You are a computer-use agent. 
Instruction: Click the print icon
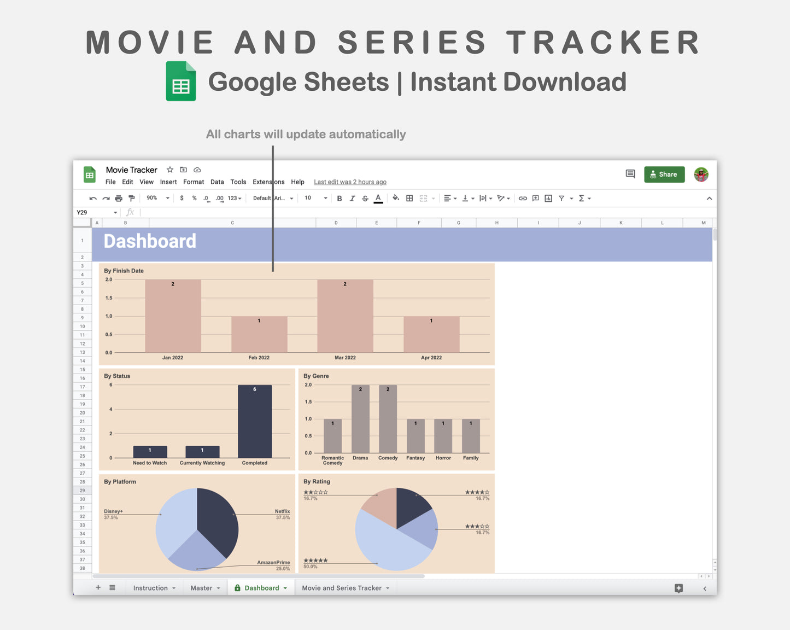pos(119,199)
